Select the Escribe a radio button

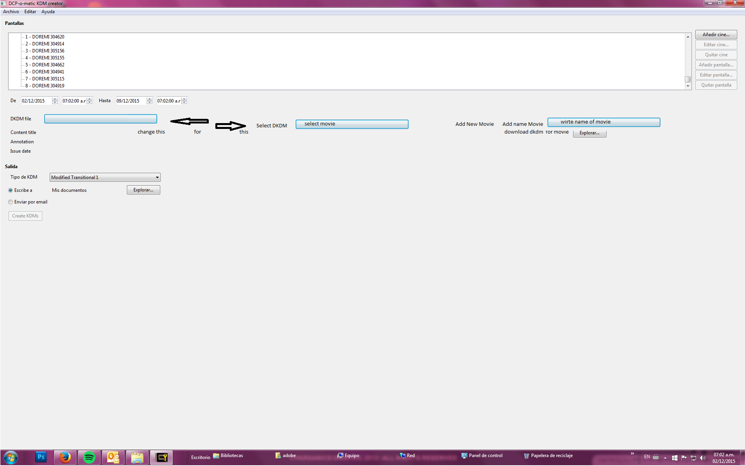[x=10, y=191]
